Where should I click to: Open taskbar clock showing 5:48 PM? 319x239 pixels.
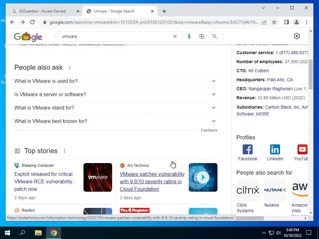[x=293, y=233]
